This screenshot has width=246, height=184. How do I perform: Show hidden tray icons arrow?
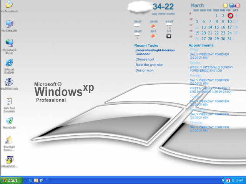coord(224,181)
